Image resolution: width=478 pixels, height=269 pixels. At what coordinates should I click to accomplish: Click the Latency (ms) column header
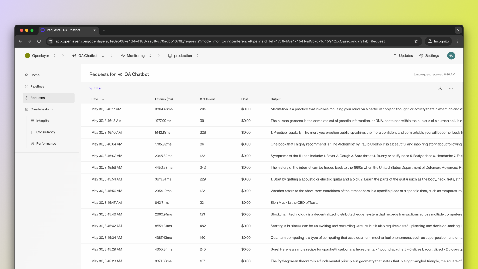point(164,99)
